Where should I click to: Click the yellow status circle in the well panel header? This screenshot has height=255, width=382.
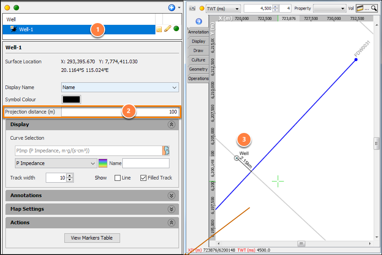click(7, 8)
